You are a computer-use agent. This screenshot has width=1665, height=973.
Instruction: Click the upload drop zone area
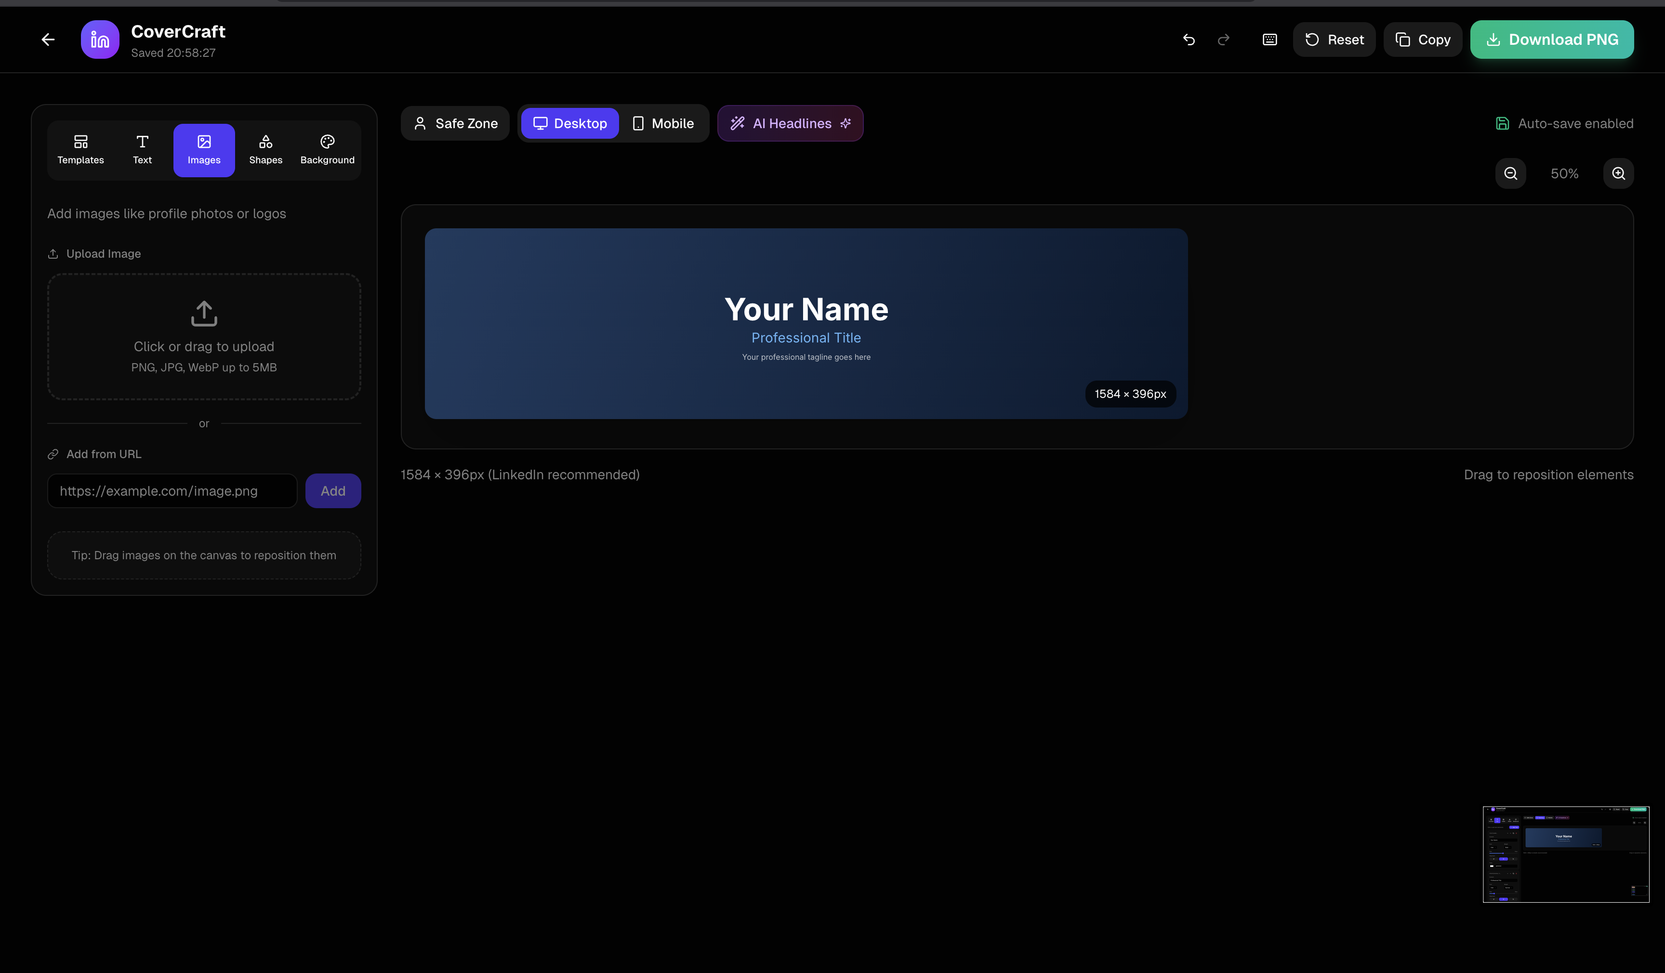tap(203, 337)
